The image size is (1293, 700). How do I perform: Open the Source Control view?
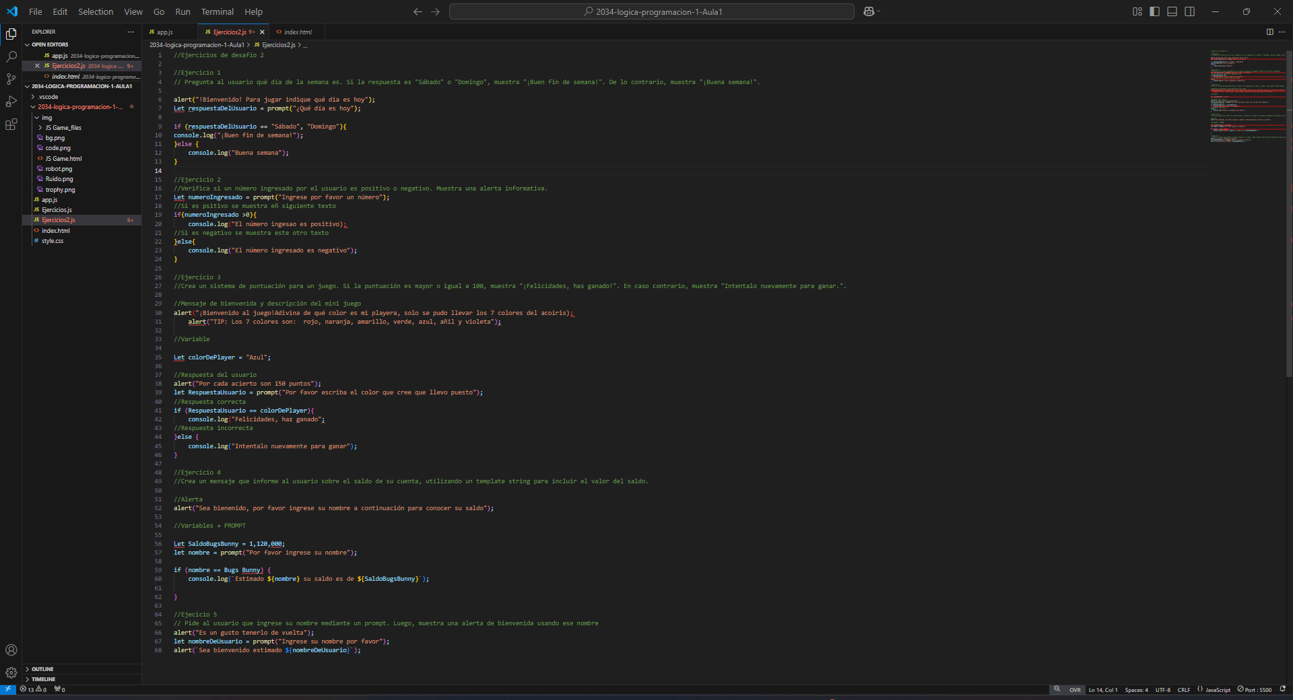[x=11, y=79]
